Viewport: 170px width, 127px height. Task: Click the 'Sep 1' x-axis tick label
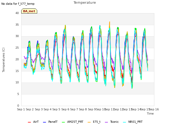point(21,109)
